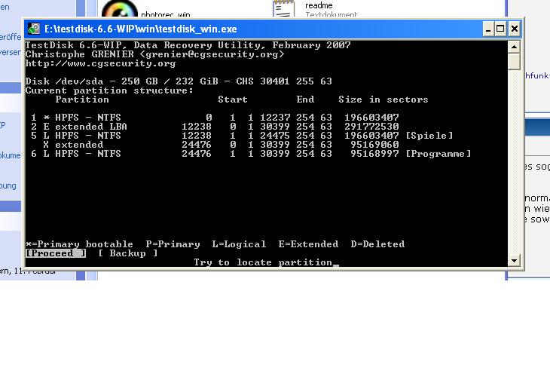Click the console scrollbar down arrow
Viewport: 550px width, 386px height.
click(x=514, y=260)
